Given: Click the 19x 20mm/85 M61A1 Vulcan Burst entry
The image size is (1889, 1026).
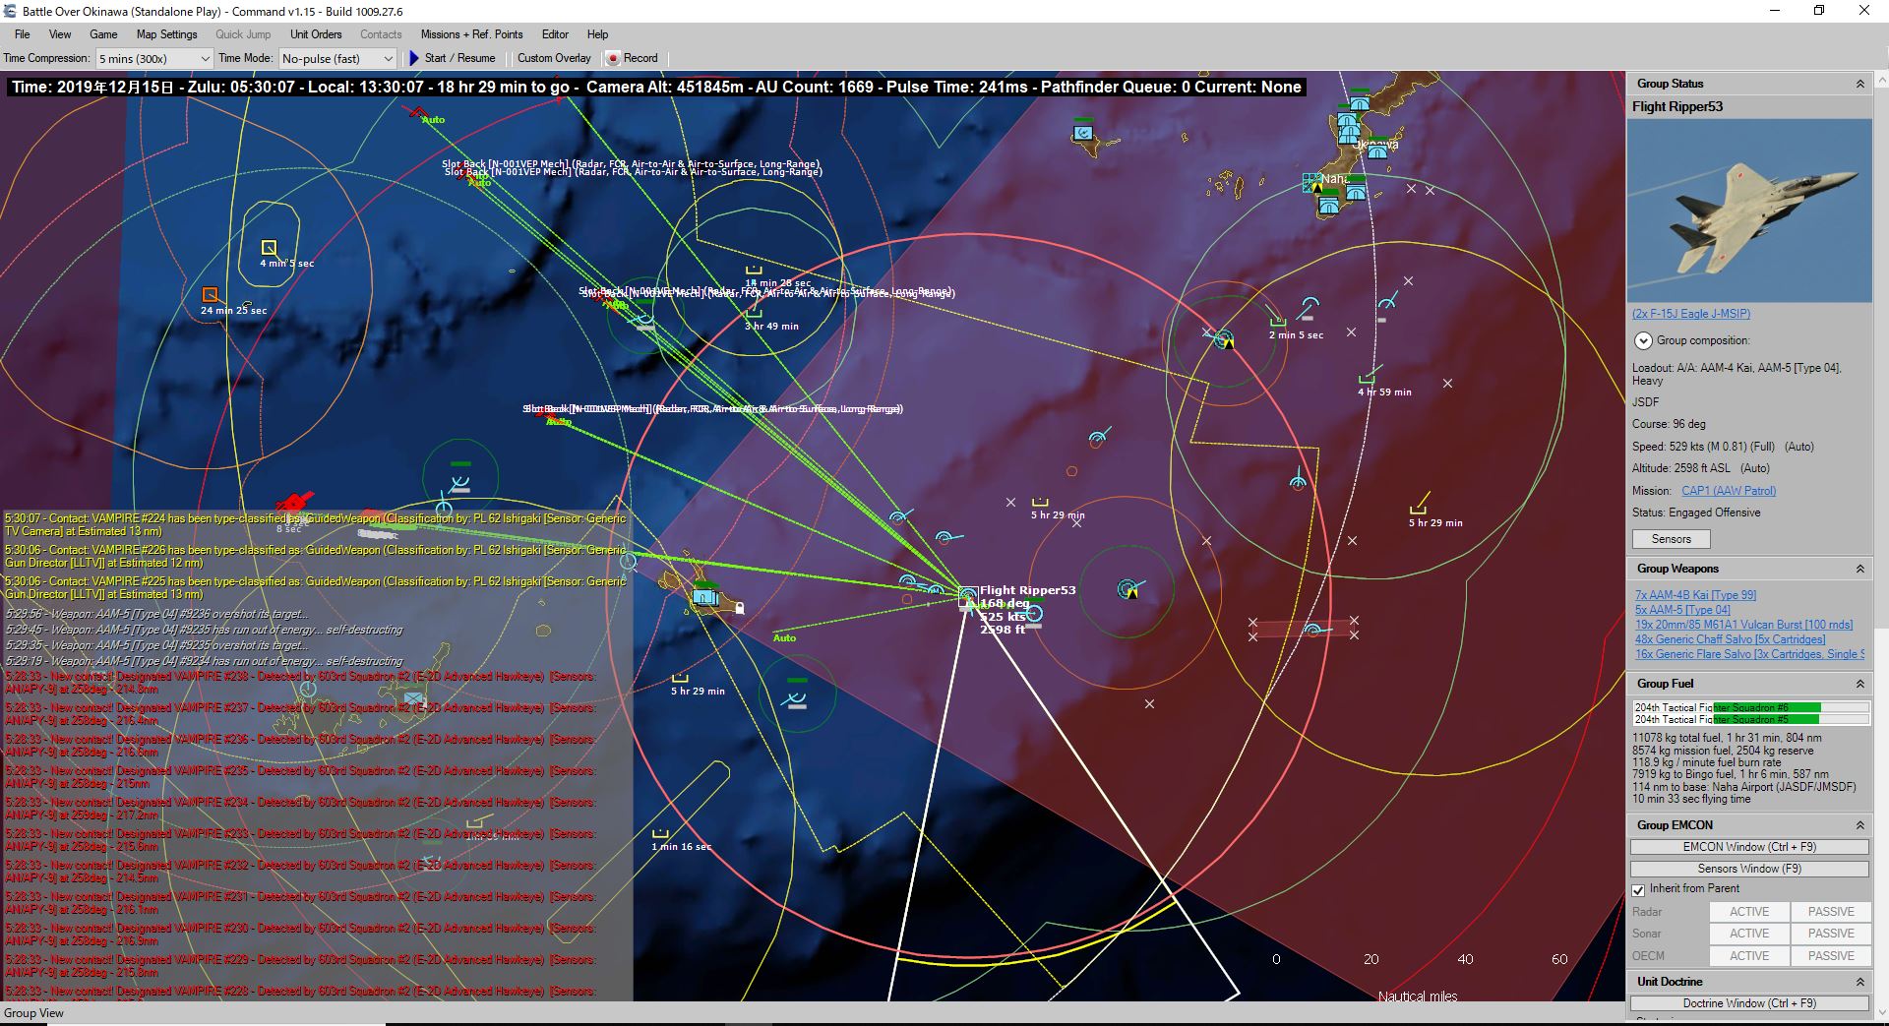Looking at the screenshot, I should click(x=1743, y=625).
